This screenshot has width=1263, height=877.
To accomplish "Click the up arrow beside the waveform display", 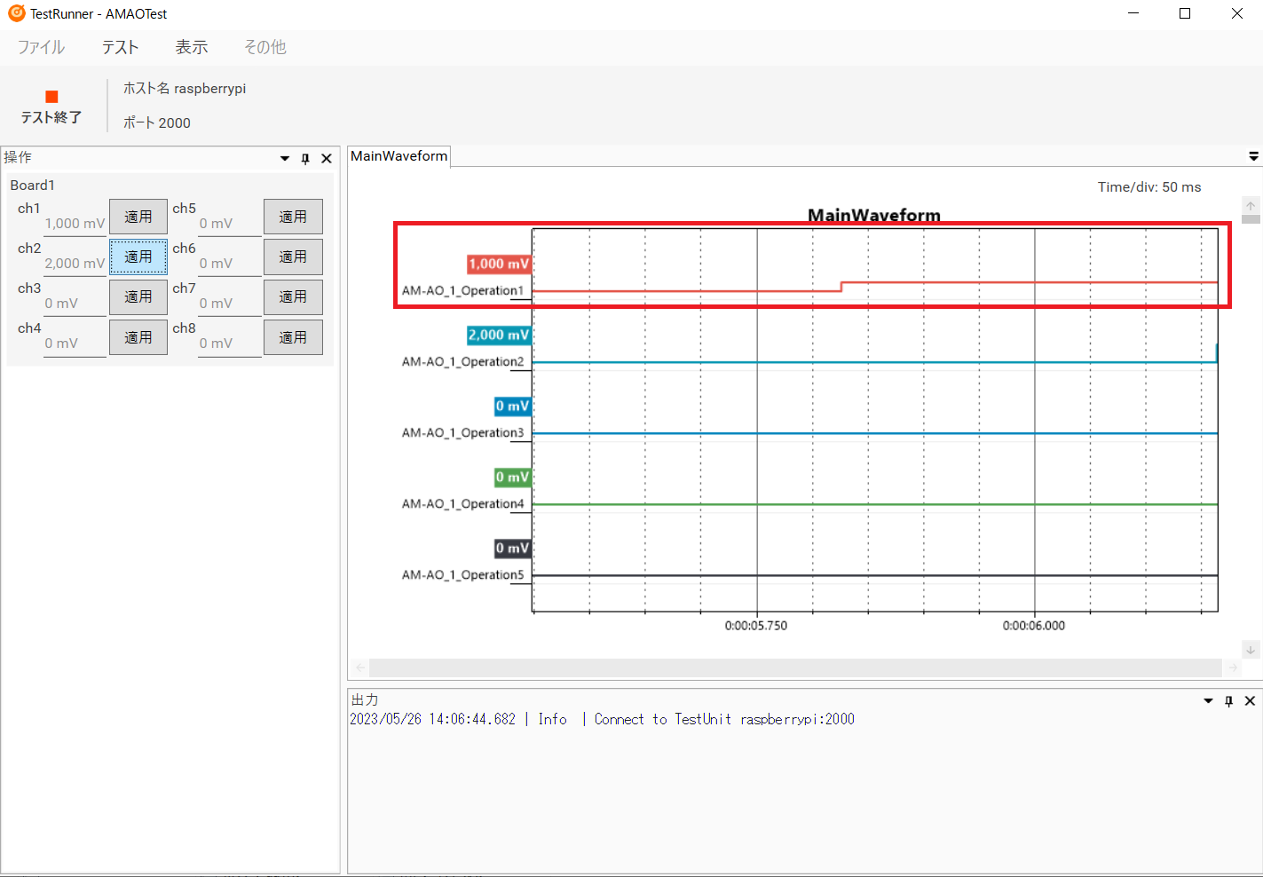I will [1251, 206].
